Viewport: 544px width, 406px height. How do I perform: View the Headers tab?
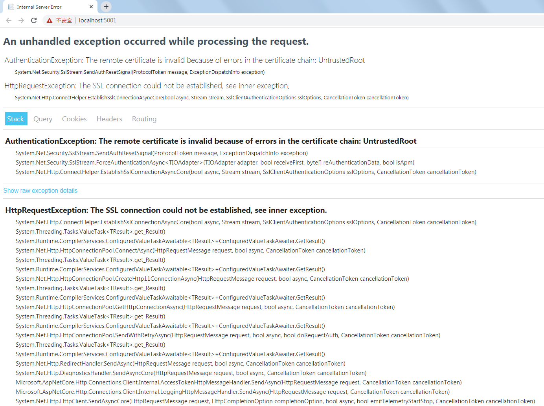(x=109, y=119)
